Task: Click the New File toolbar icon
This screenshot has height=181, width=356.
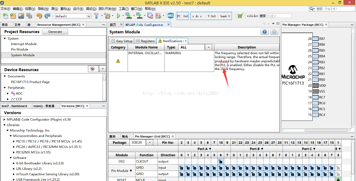Action: coord(5,16)
